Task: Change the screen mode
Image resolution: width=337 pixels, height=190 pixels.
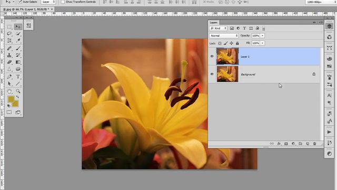Action: point(18,112)
